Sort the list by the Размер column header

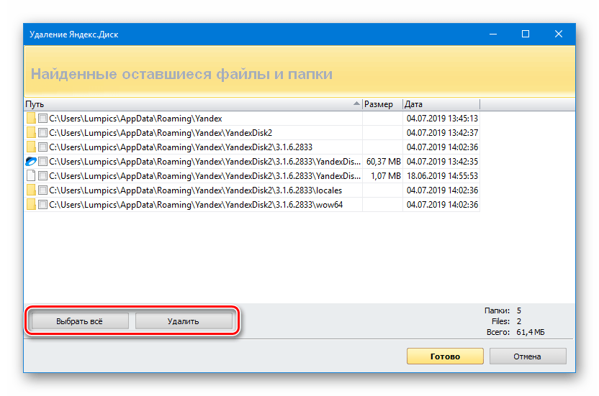[x=382, y=104]
